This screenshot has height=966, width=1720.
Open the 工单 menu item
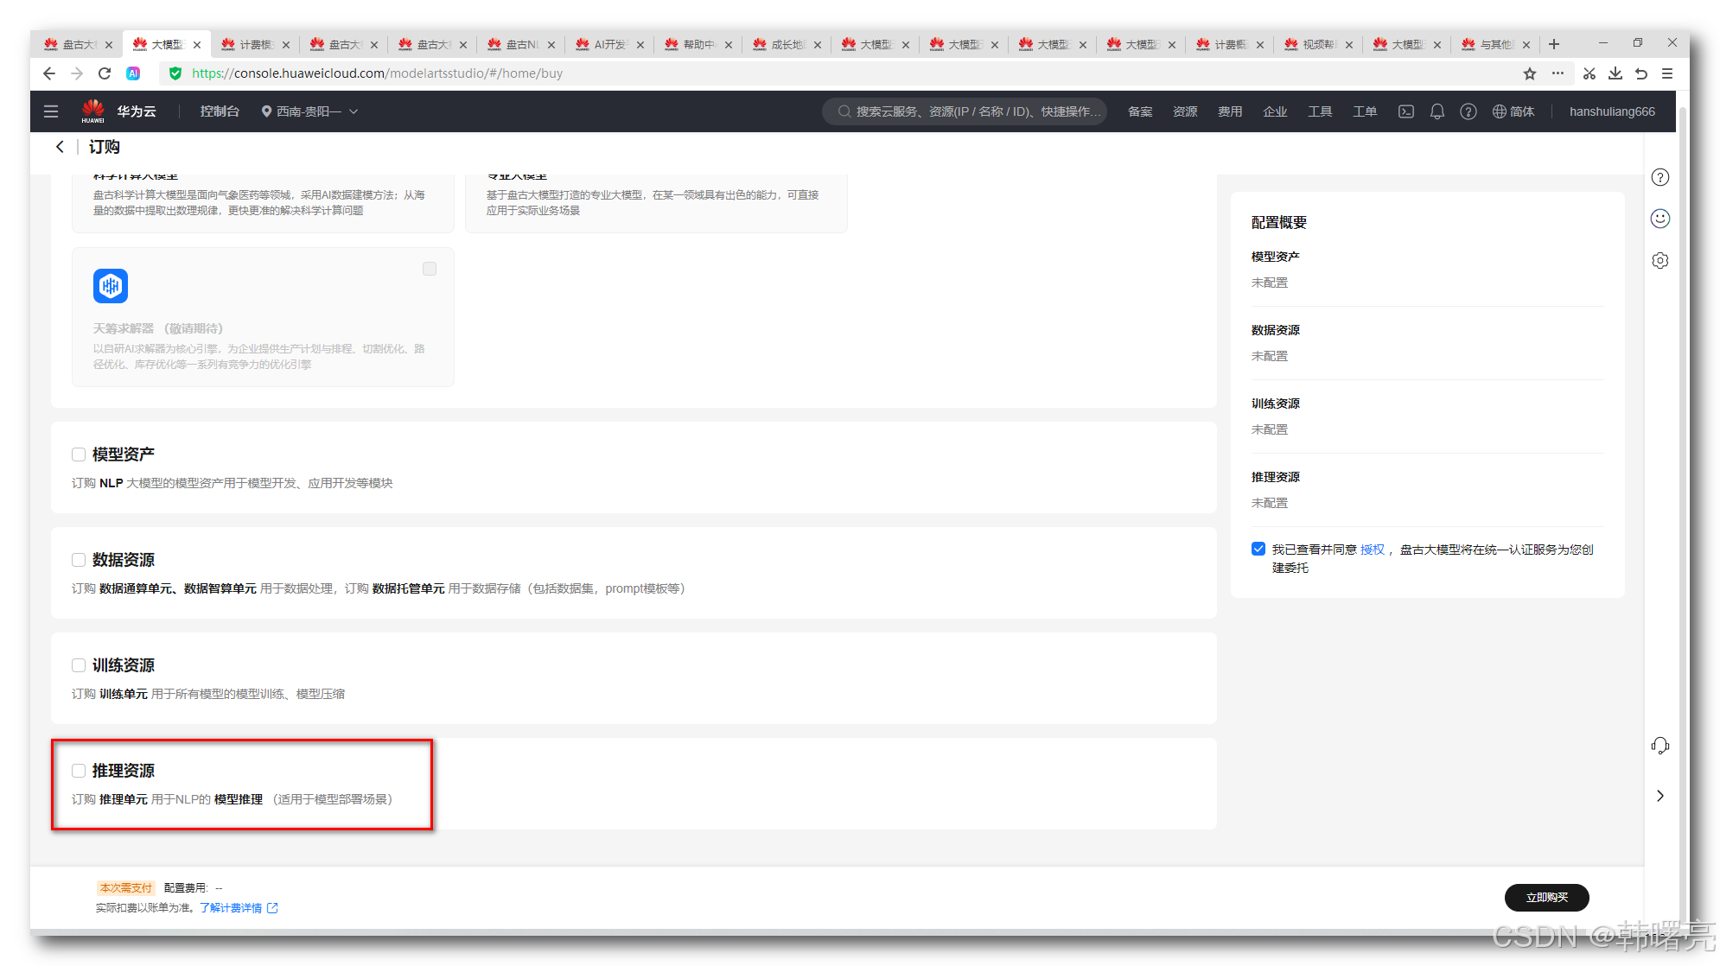point(1364,111)
